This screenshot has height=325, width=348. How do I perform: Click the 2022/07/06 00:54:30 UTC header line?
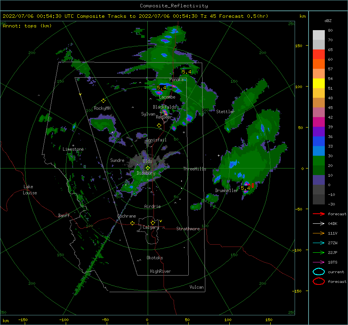tap(135, 16)
